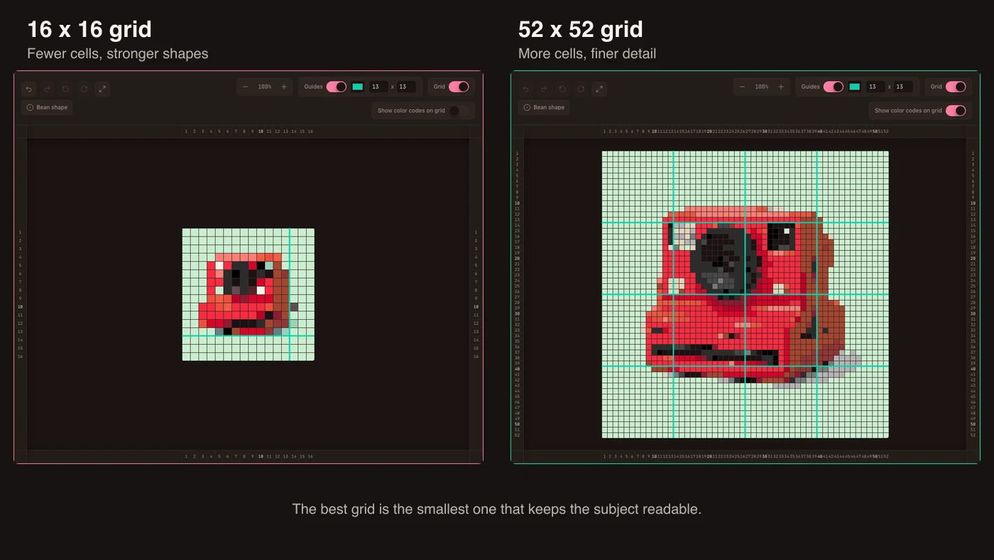Click 'Fewer cells, stronger shapes' subtitle
Viewport: 994px width, 560px height.
[x=118, y=54]
